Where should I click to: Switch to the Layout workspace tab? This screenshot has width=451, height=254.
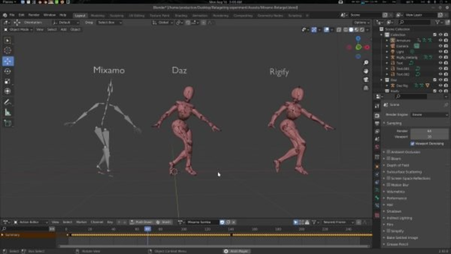[x=80, y=15]
